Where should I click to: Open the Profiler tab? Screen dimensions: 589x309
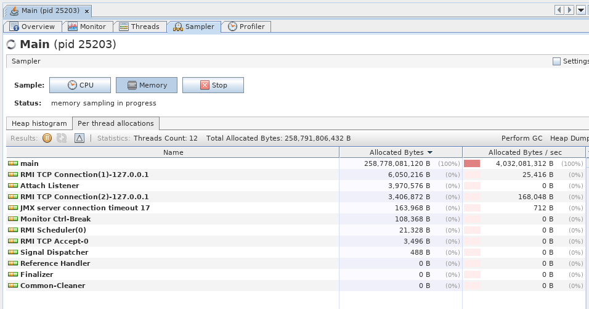click(x=246, y=27)
